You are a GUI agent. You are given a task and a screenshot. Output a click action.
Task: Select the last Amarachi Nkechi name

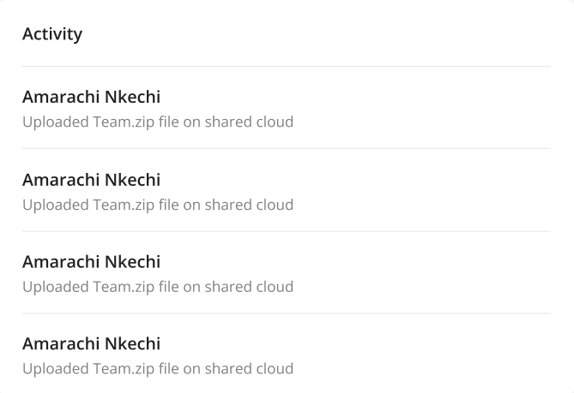tap(91, 344)
